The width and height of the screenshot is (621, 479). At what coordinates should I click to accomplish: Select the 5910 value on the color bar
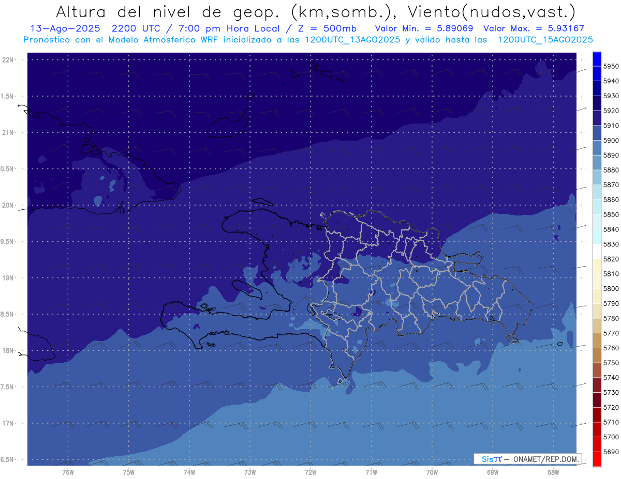click(611, 126)
